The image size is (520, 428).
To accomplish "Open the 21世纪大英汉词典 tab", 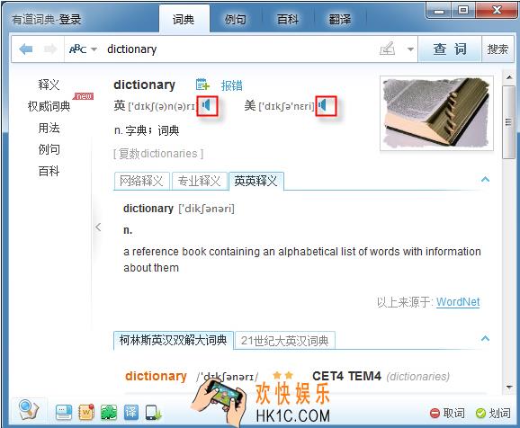I will pyautogui.click(x=285, y=341).
